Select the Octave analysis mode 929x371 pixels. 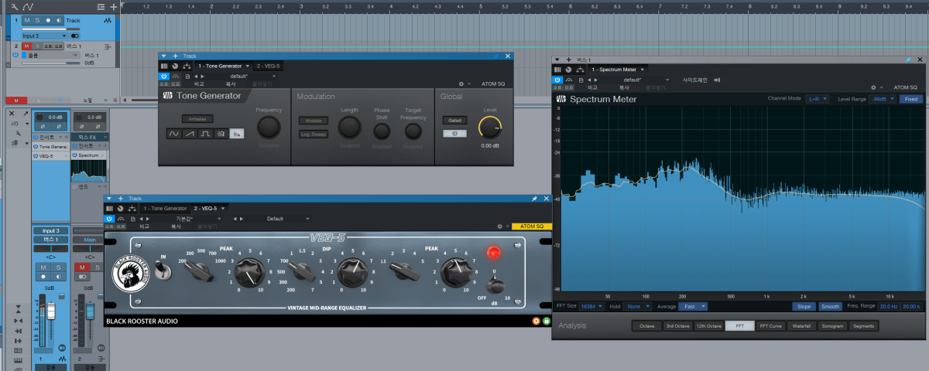coord(646,326)
